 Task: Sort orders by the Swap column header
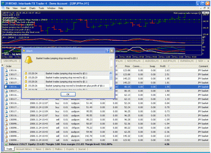(150, 66)
